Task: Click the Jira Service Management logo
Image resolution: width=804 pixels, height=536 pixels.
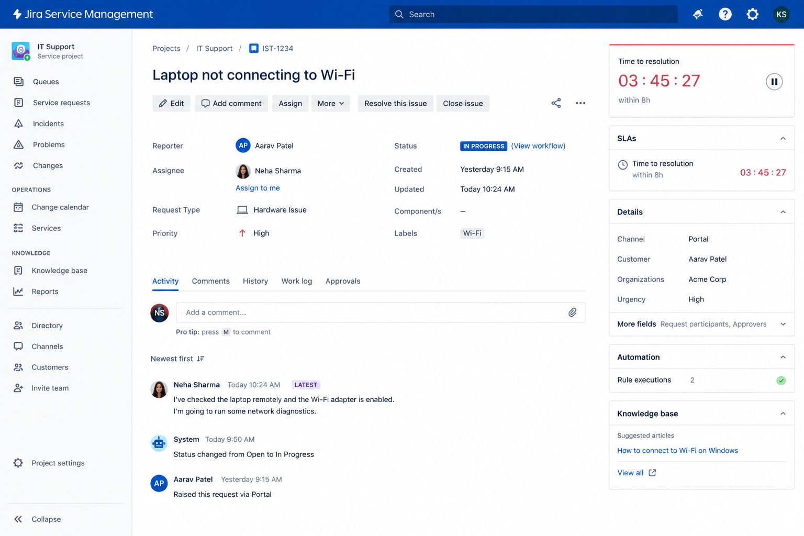Action: click(x=83, y=14)
